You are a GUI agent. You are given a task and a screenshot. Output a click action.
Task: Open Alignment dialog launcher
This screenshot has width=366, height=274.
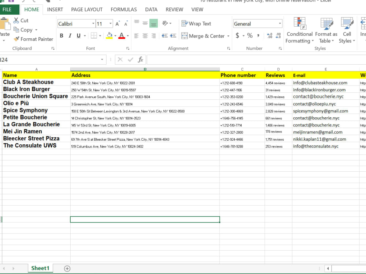point(228,49)
